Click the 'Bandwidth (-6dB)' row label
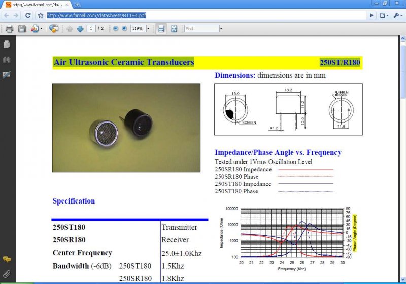 pos(82,266)
